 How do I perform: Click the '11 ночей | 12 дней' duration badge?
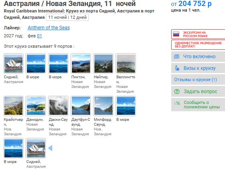pyautogui.click(x=67, y=17)
